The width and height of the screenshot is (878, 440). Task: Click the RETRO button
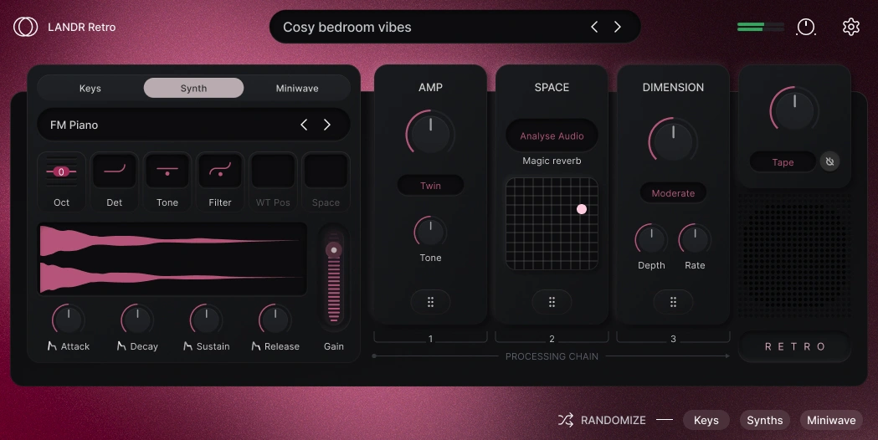coord(794,346)
